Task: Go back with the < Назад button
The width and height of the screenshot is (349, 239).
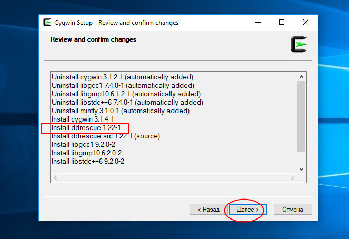Action: click(x=208, y=210)
